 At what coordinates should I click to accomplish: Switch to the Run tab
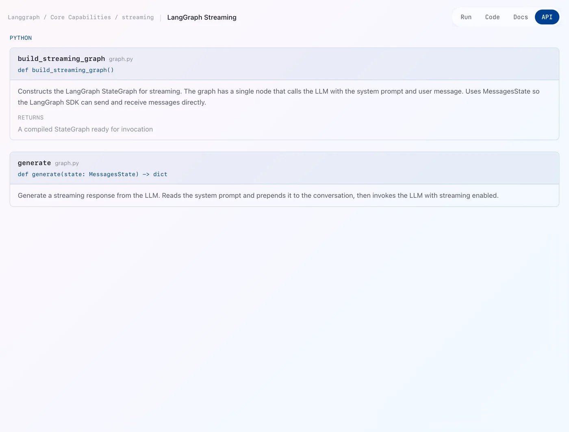pos(466,17)
